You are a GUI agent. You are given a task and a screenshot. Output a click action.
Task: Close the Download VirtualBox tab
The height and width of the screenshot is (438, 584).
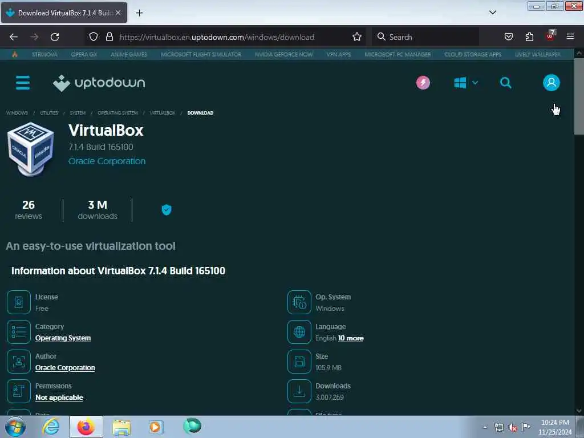click(x=118, y=13)
